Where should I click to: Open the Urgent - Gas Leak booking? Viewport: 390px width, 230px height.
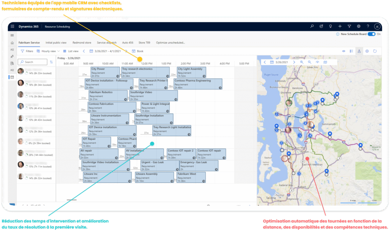pos(160,166)
